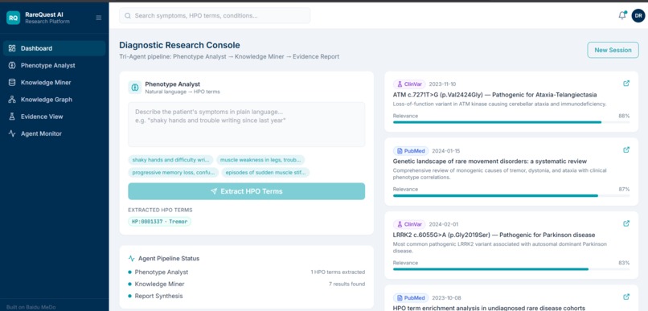The image size is (648, 311).
Task: Open 'HPO term enrichment analysis' result title
Action: point(489,308)
